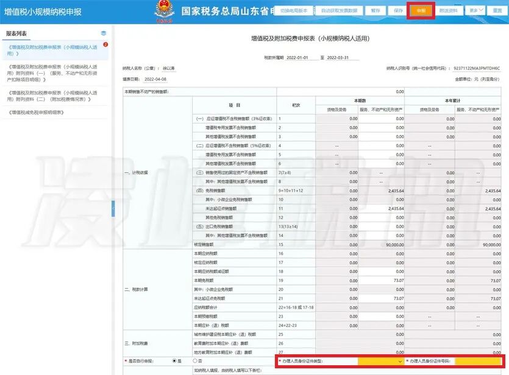Screen dimensions: 509x375
Task: Click the 填表日期 value 2022-04-08
Action: (155, 79)
